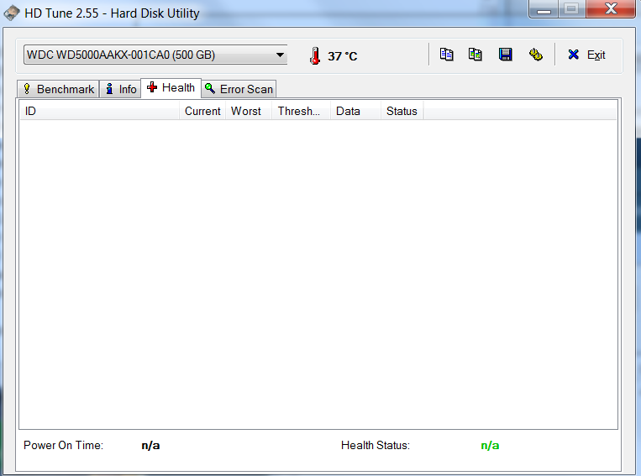Image resolution: width=641 pixels, height=476 pixels.
Task: Click the Status column header
Action: [401, 111]
